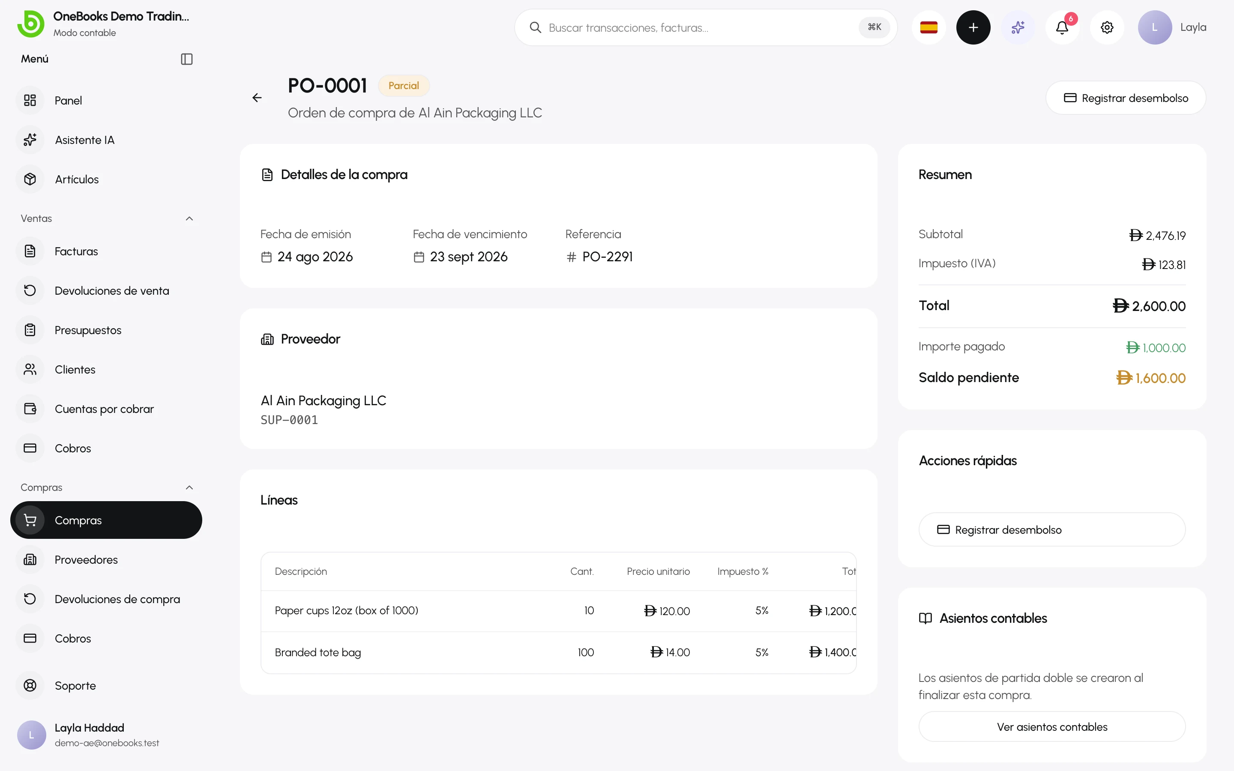The image size is (1234, 771).
Task: Open Proveedores building icon
Action: pyautogui.click(x=30, y=559)
